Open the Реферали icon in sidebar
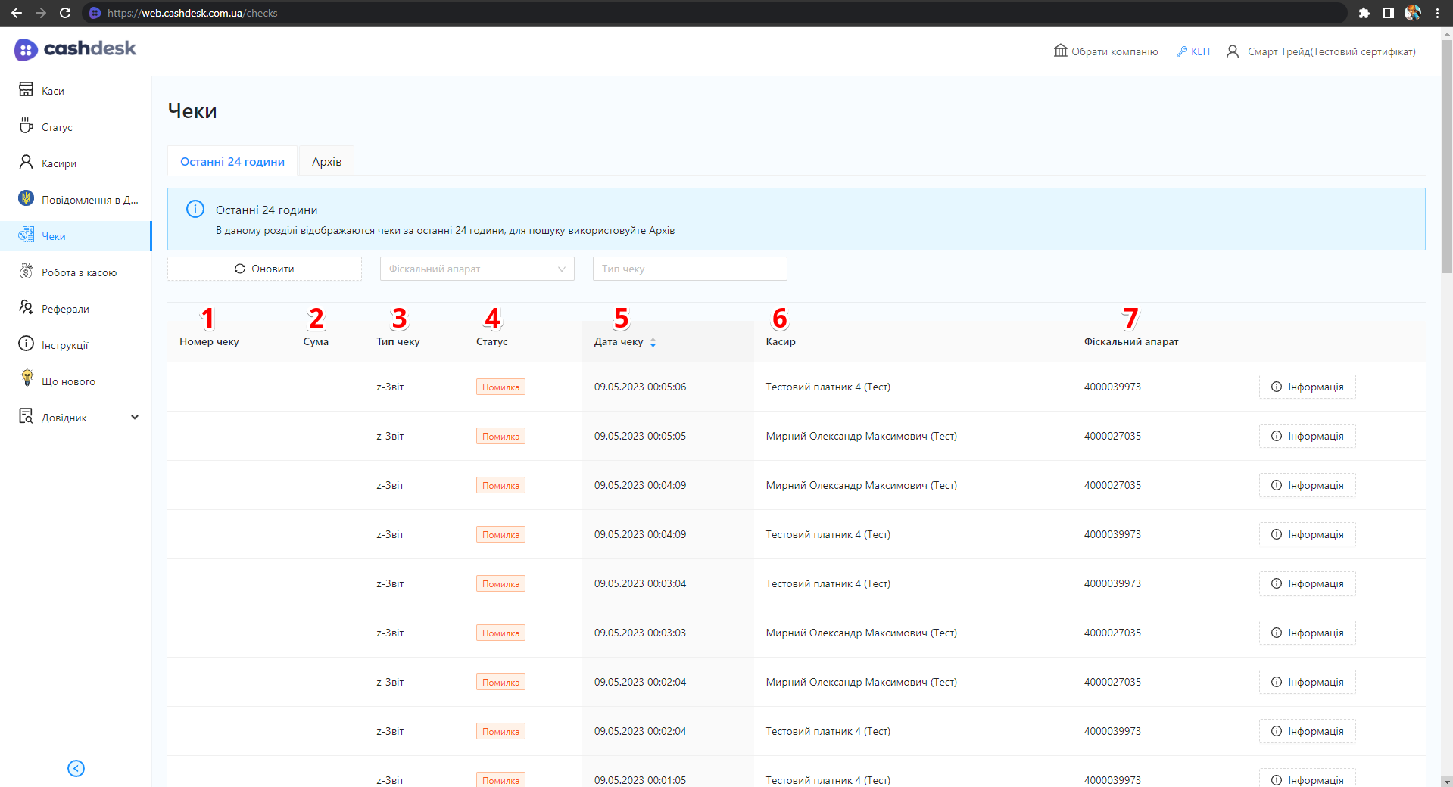Viewport: 1453px width, 787px height. click(26, 307)
